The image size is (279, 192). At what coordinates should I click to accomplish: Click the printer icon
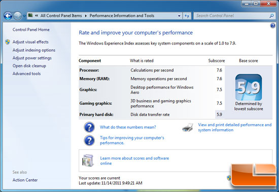click(188, 127)
